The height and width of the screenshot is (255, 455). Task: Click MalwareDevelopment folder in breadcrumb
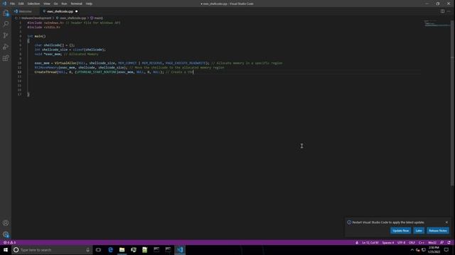point(36,18)
